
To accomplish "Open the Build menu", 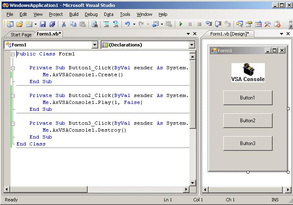I will click(74, 14).
